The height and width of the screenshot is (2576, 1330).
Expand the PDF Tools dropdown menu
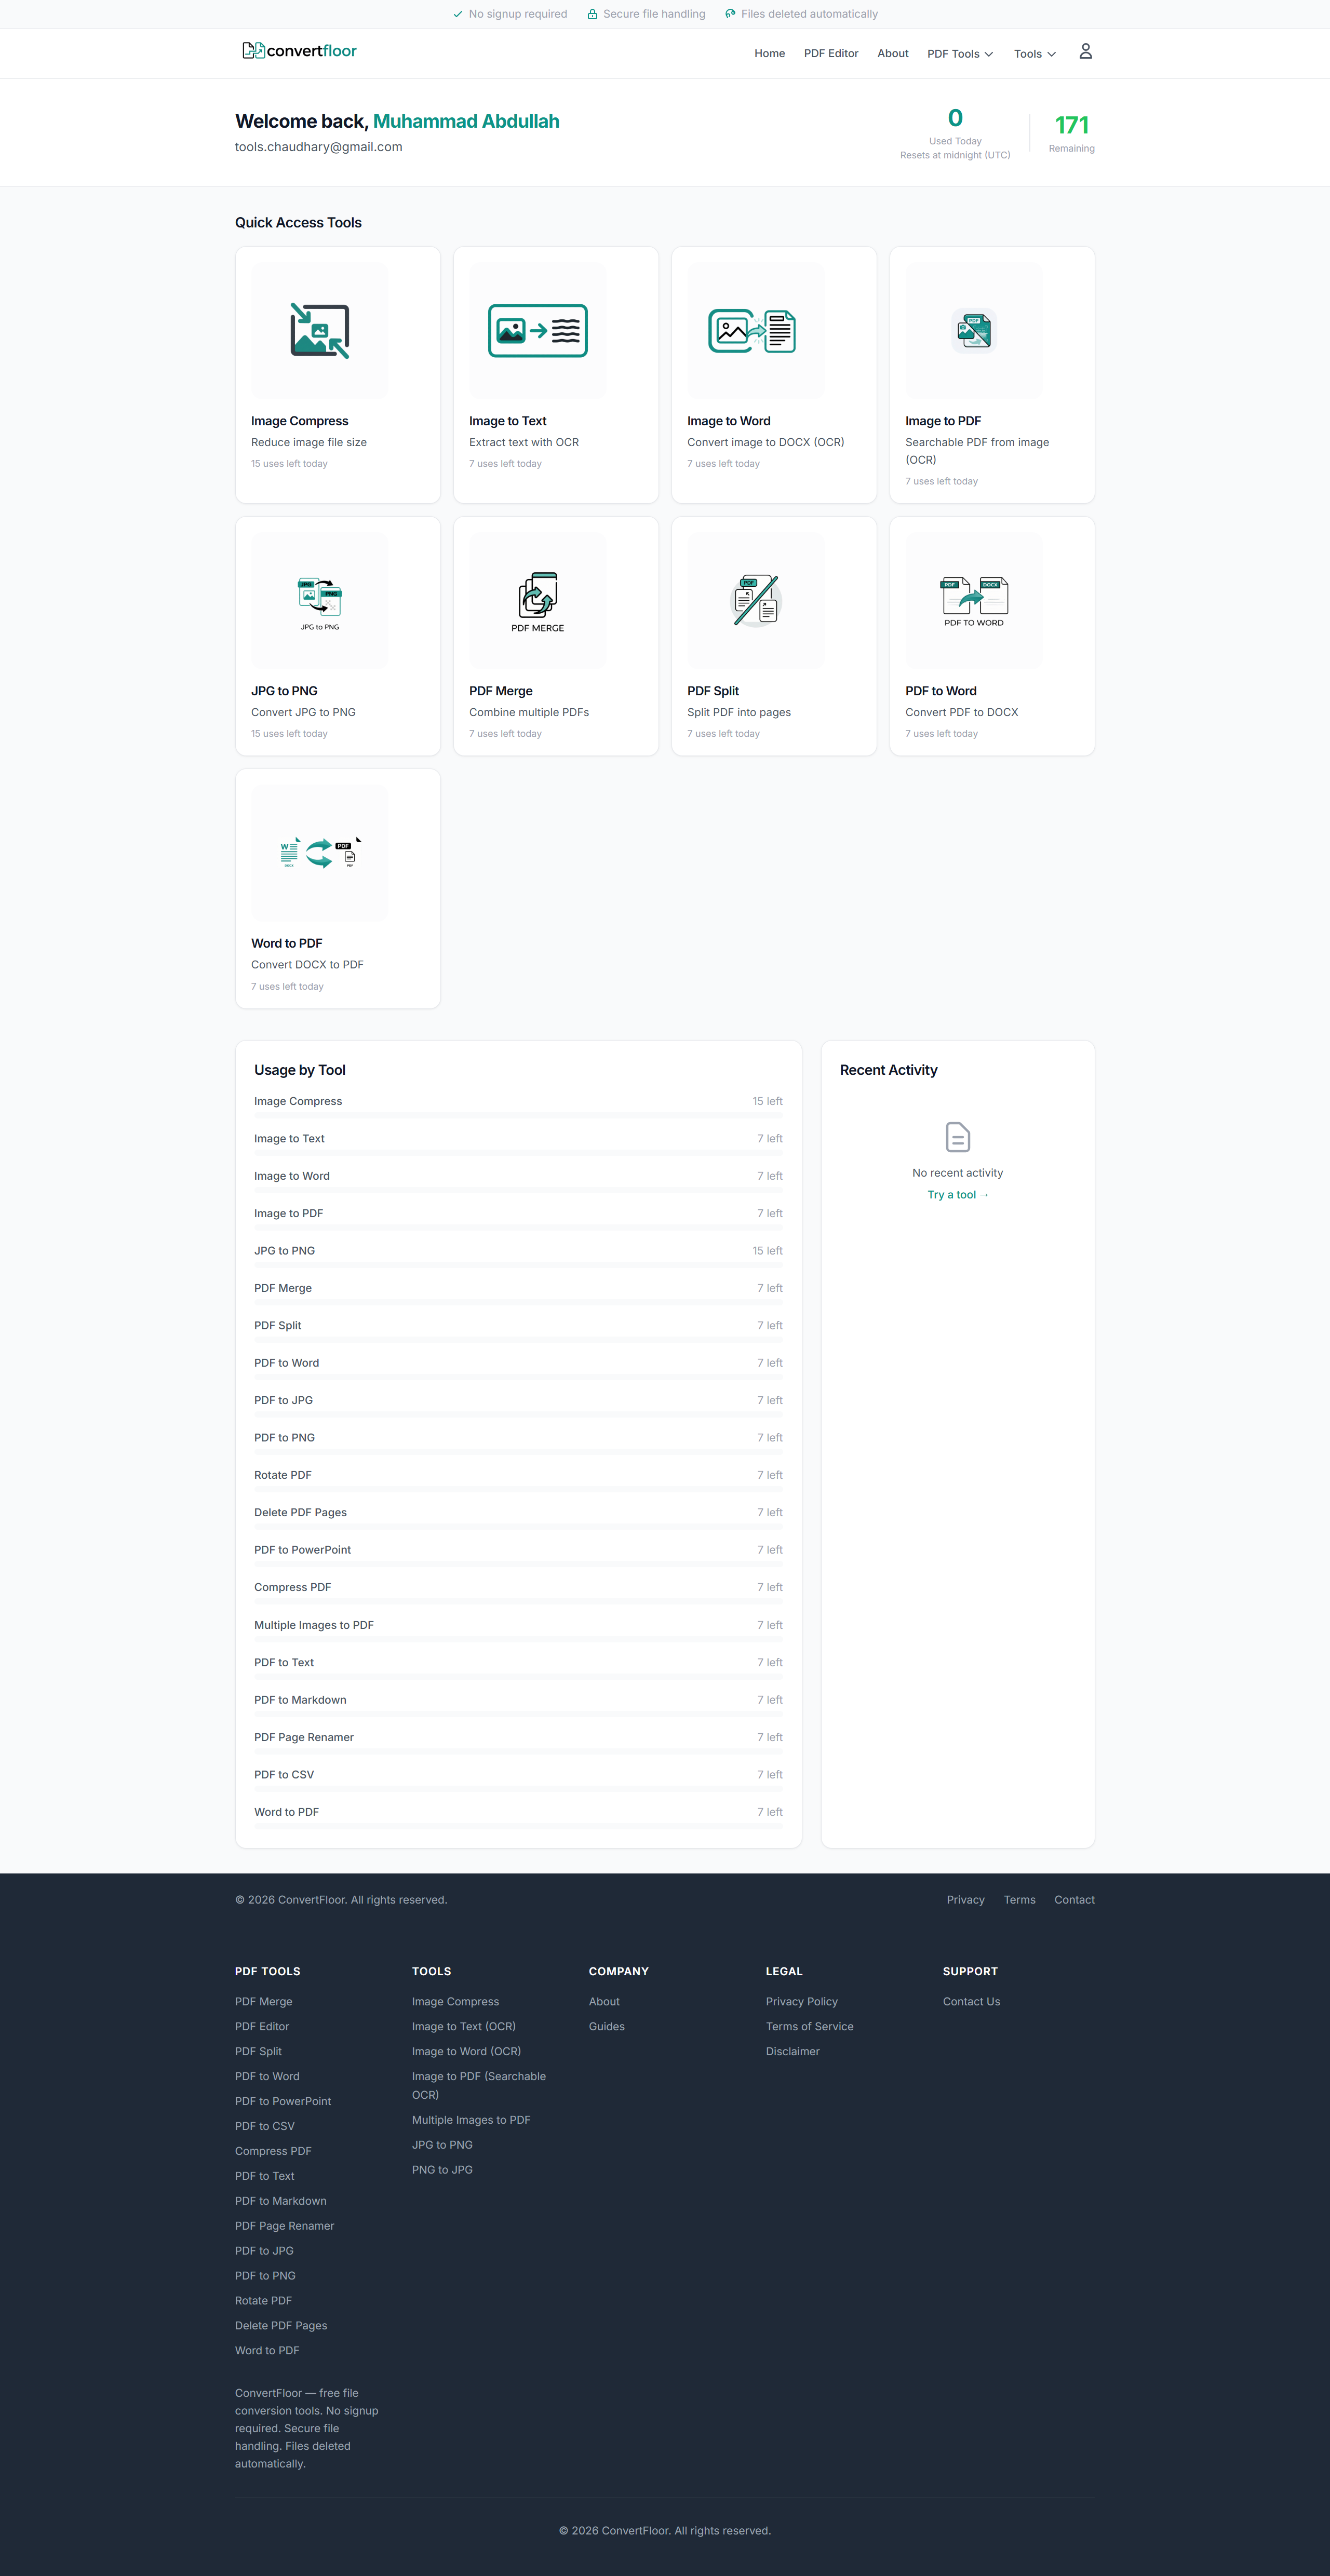pyautogui.click(x=959, y=54)
